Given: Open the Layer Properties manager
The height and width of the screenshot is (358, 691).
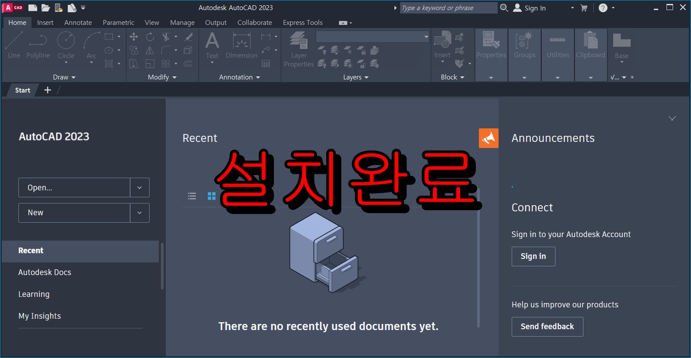Looking at the screenshot, I should click(x=299, y=49).
